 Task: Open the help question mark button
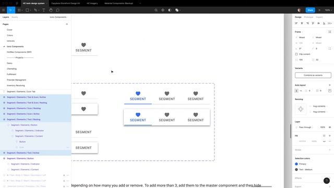coord(327,181)
